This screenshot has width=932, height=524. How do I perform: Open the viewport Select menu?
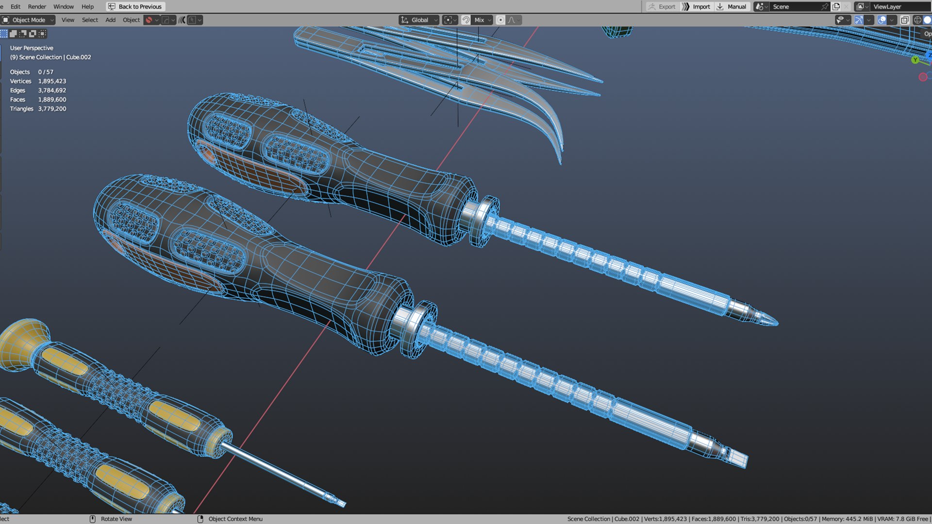(x=90, y=20)
